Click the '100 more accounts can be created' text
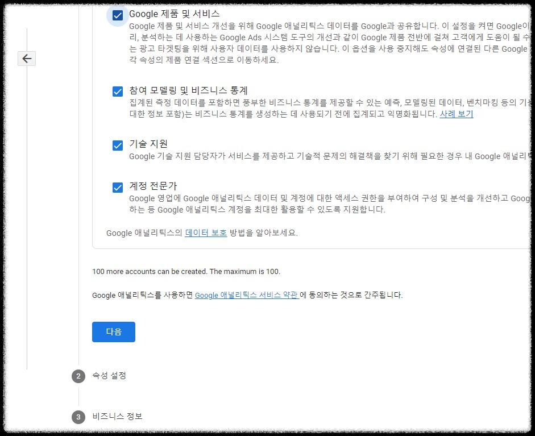Viewport: 535px width, 436px height. point(186,272)
